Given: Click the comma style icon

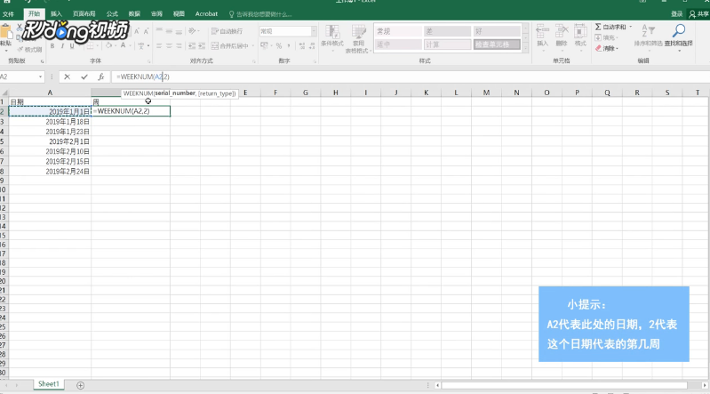Looking at the screenshot, I should click(x=289, y=45).
